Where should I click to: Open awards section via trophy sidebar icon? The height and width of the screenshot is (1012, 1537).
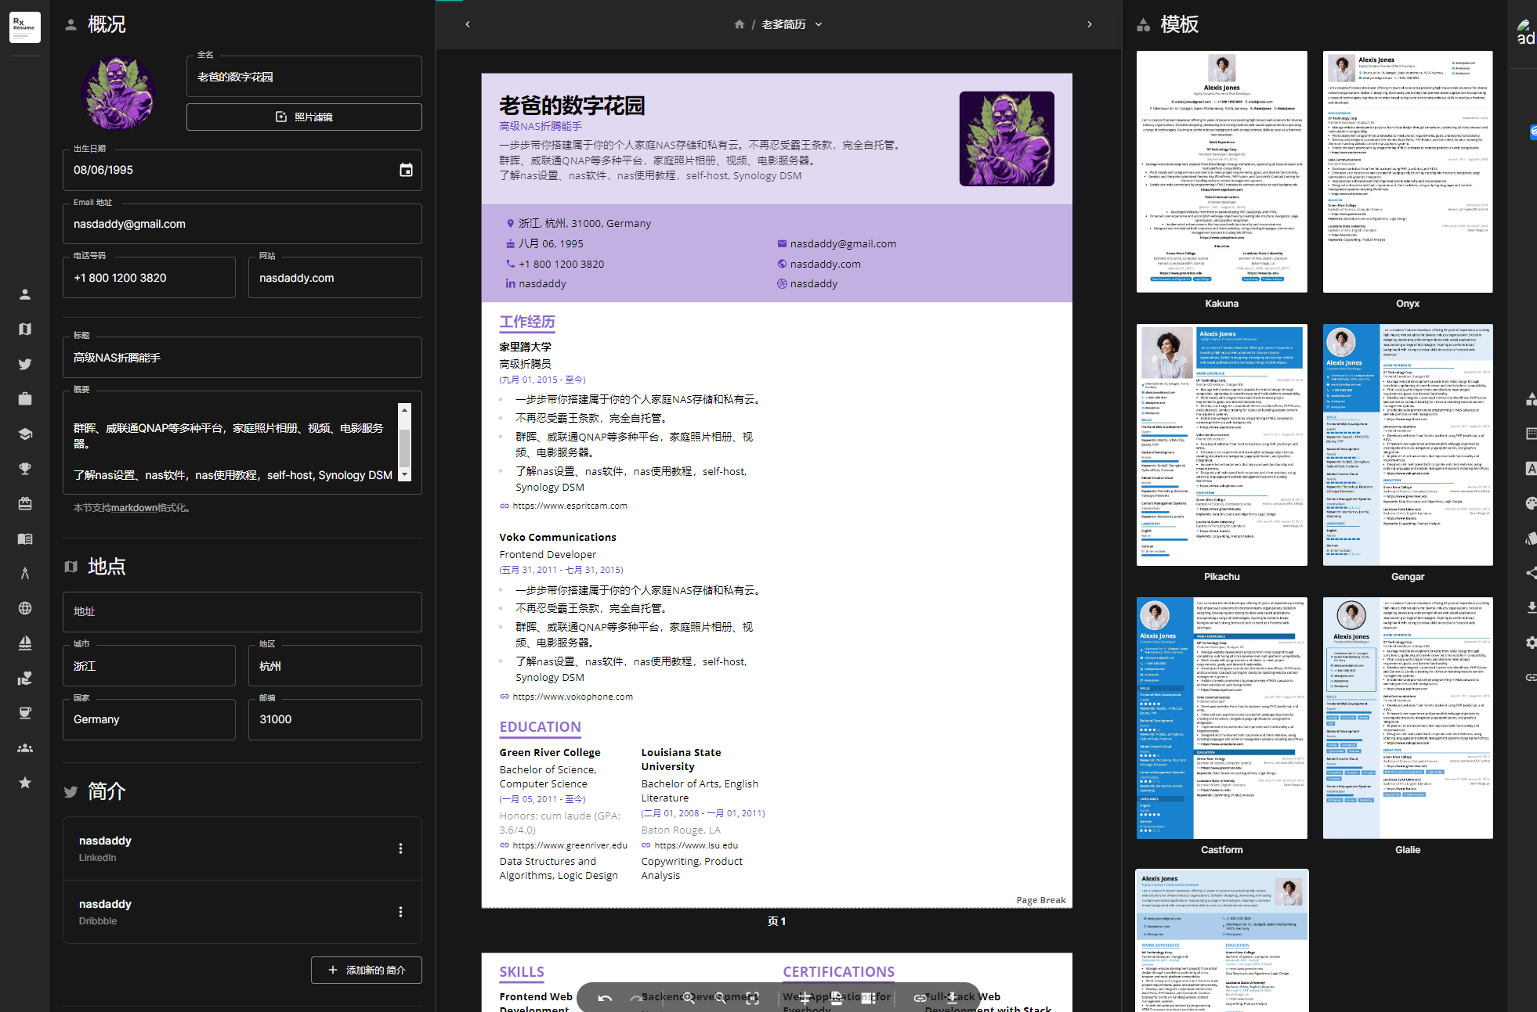(25, 468)
